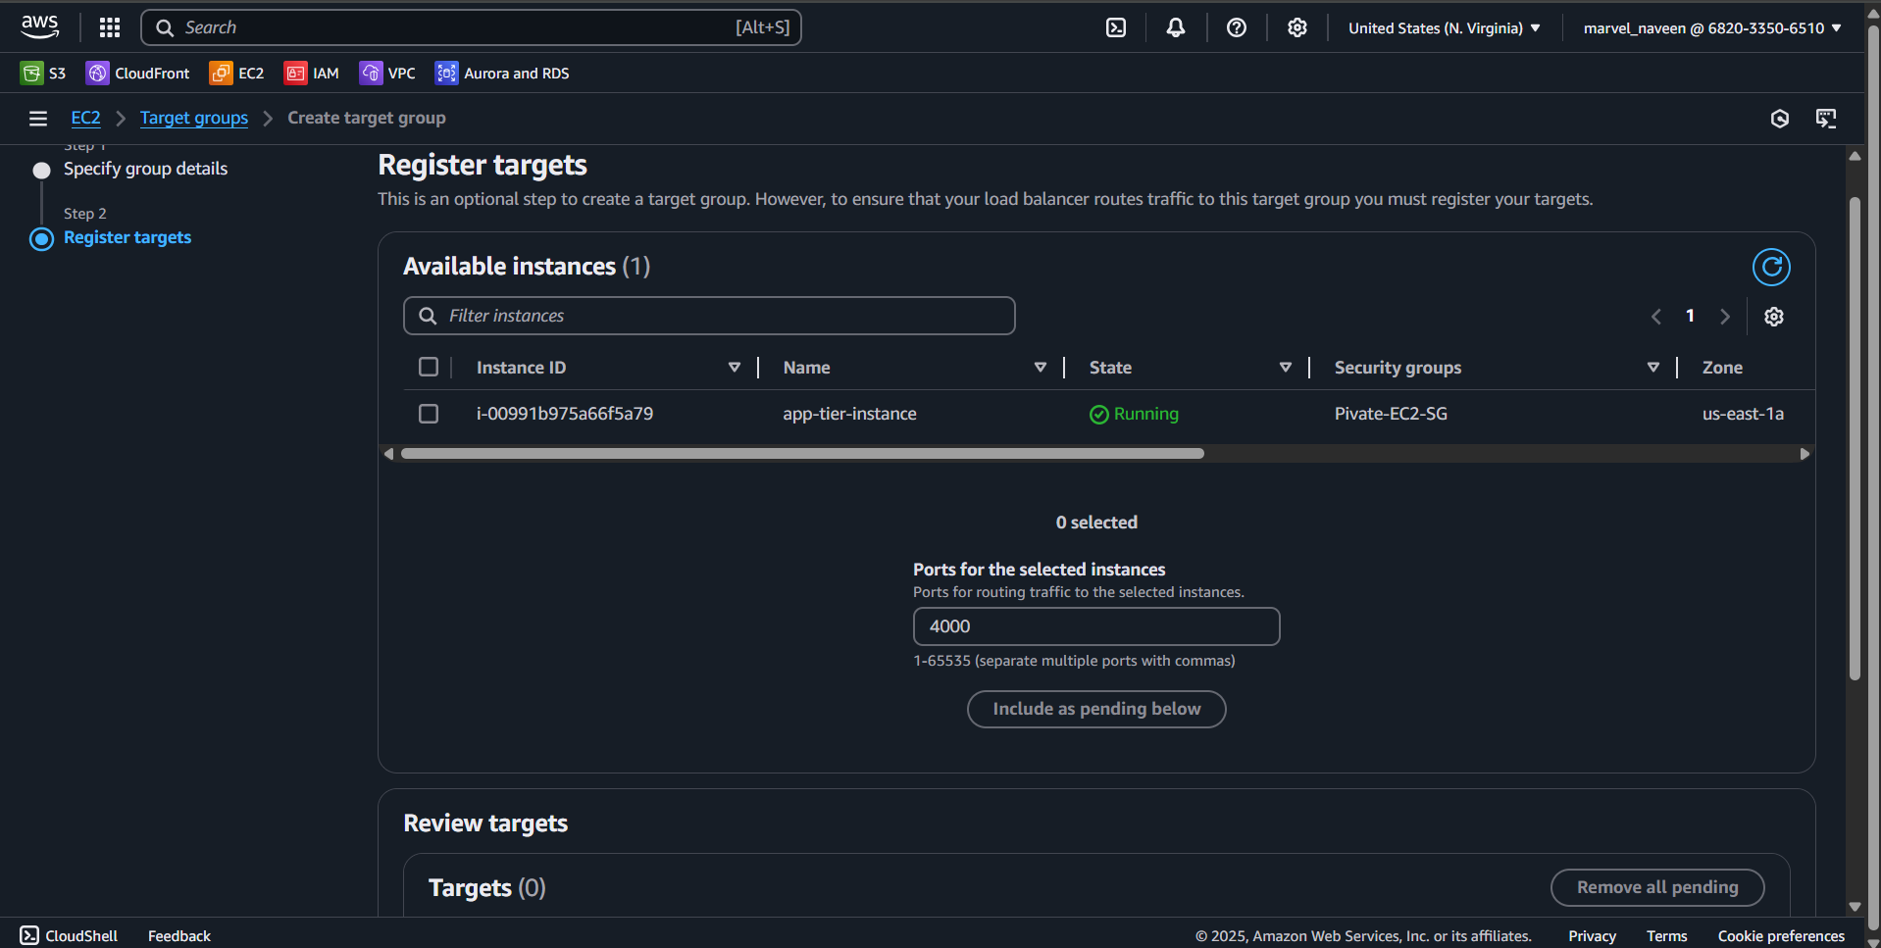Viewport: 1881px width, 948px height.
Task: Click the page vertical scrollbar thumb
Action: tap(1855, 438)
